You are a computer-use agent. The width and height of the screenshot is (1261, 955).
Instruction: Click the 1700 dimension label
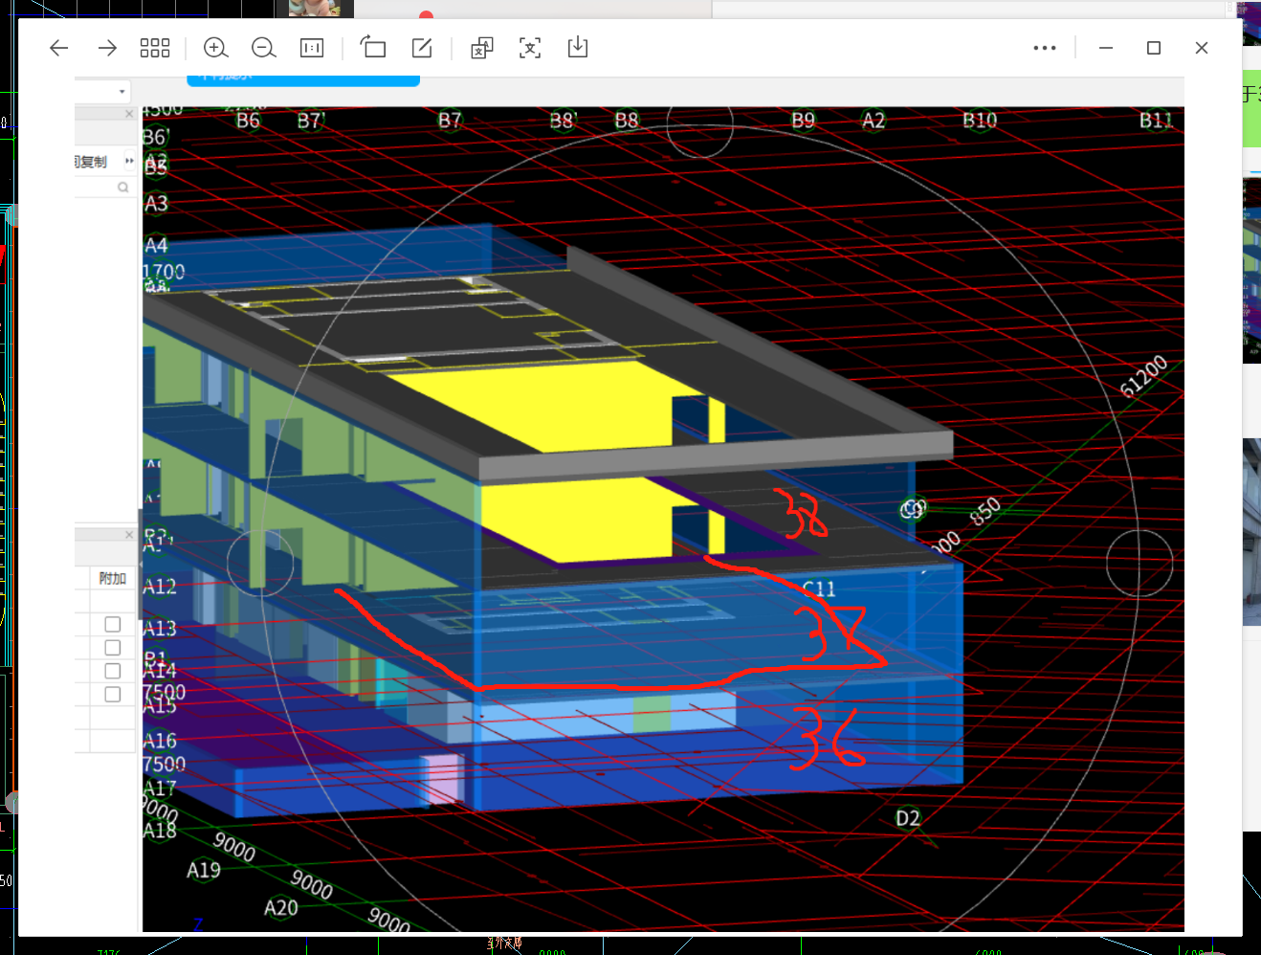click(x=164, y=272)
